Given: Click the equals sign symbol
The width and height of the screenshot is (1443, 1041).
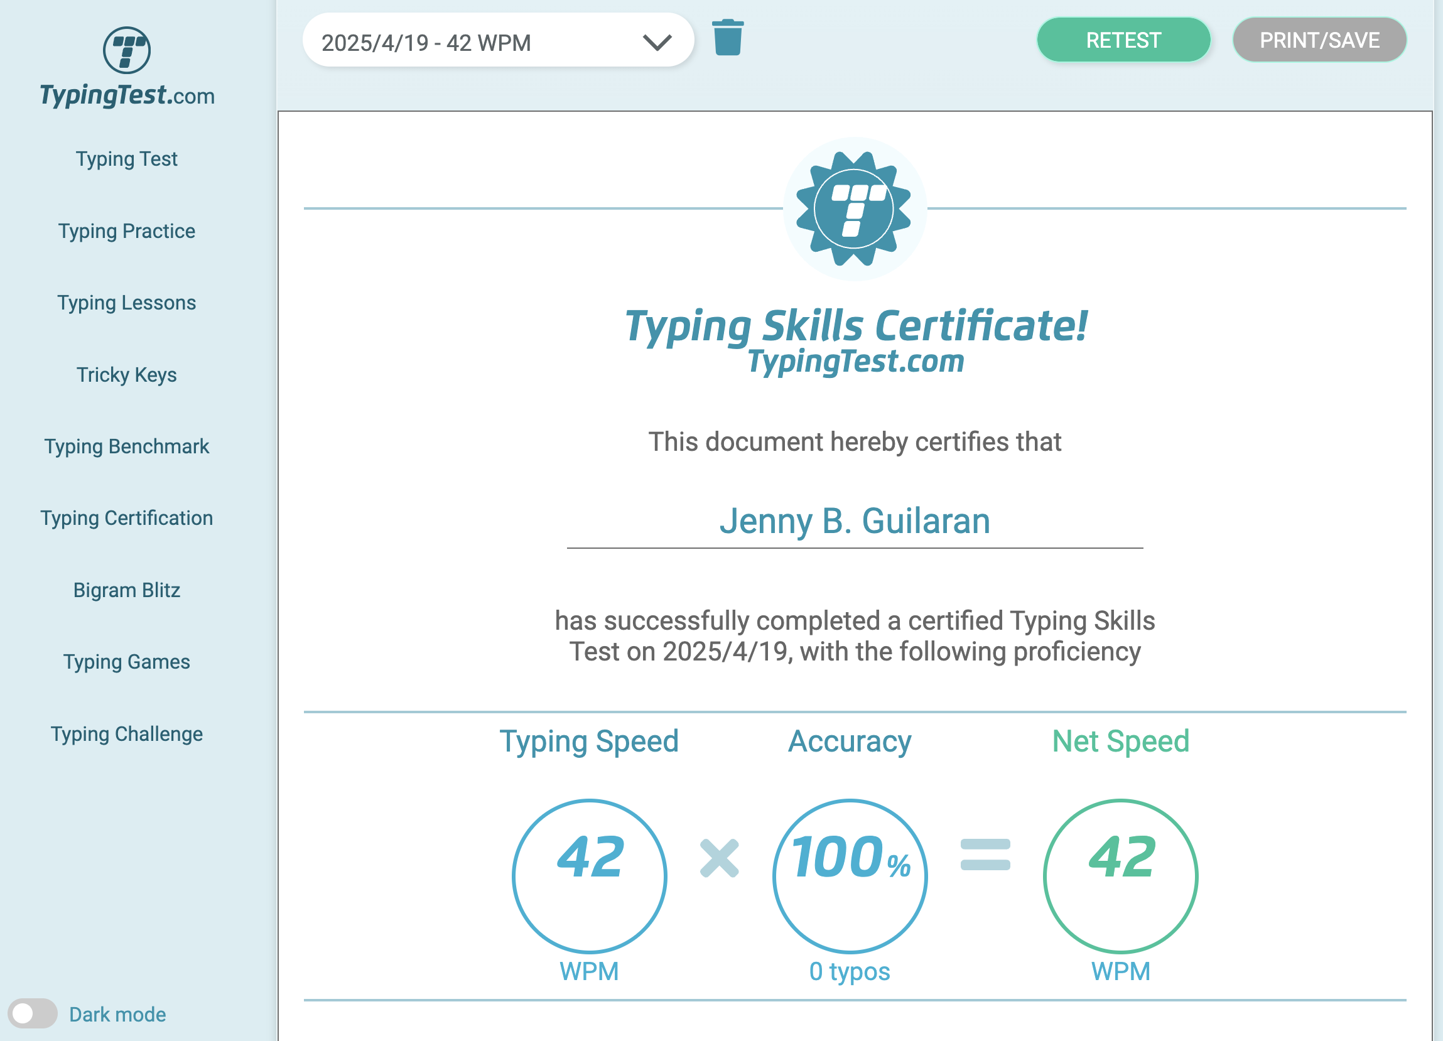Looking at the screenshot, I should click(985, 855).
